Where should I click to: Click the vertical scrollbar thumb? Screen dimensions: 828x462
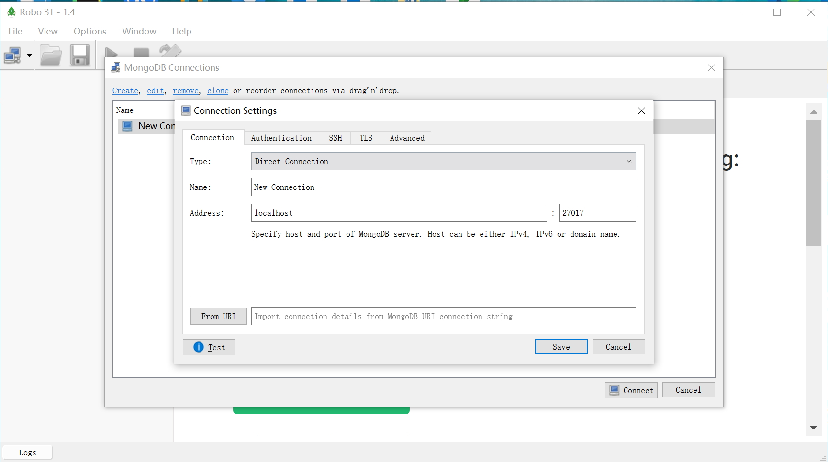[x=814, y=183]
